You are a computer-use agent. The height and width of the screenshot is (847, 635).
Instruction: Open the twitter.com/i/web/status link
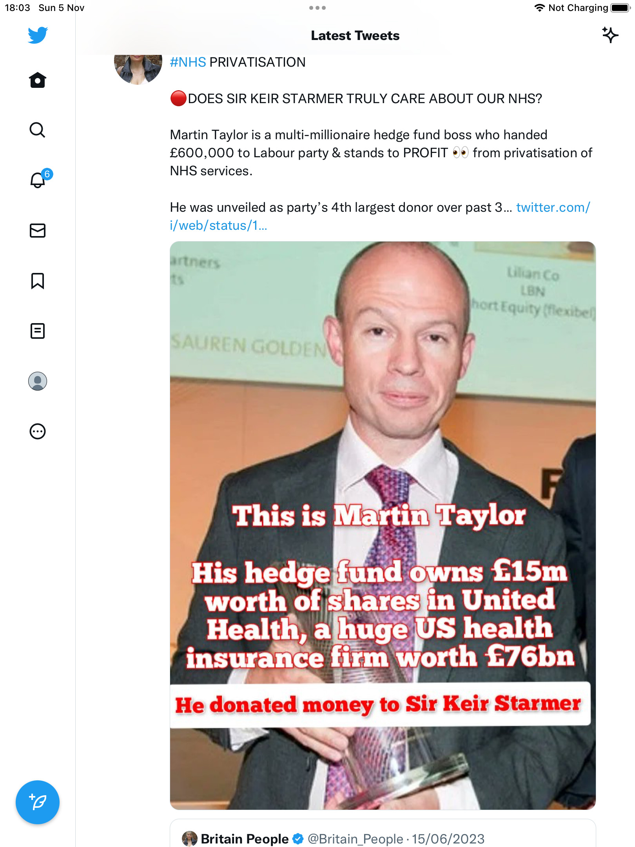point(380,216)
